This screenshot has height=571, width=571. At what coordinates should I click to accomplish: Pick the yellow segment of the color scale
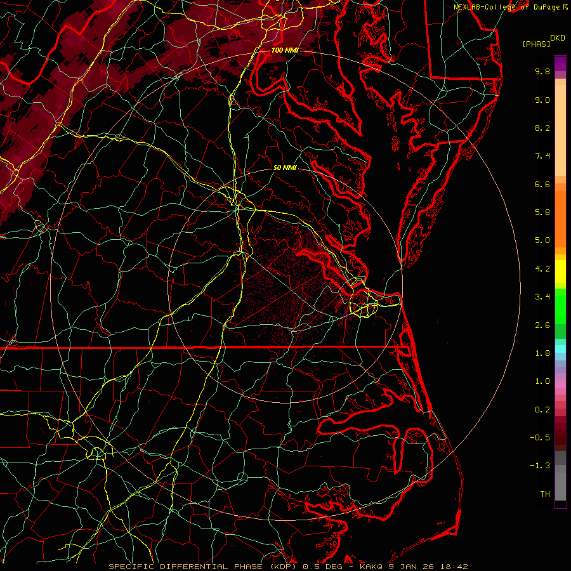(560, 272)
